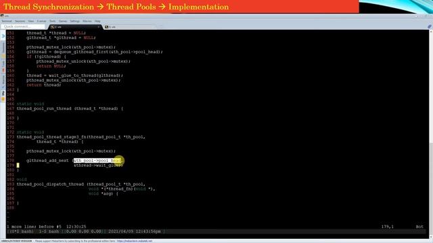Click 'void *(*thread_fn)(void *),' on line 184
This screenshot has height=243, width=433.
(x=122, y=189)
